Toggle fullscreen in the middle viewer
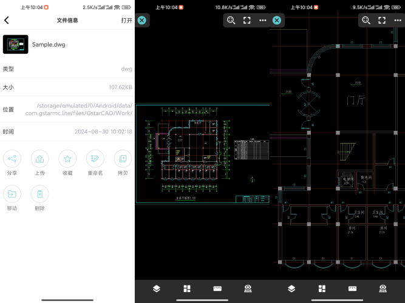This screenshot has height=303, width=405. [247, 20]
